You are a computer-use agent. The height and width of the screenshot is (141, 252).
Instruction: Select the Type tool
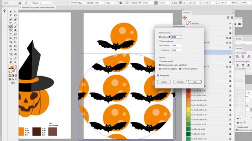click(x=11, y=23)
